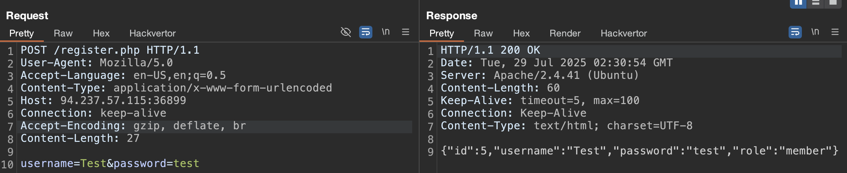Toggle word wrap icon in Response panel

click(x=795, y=32)
